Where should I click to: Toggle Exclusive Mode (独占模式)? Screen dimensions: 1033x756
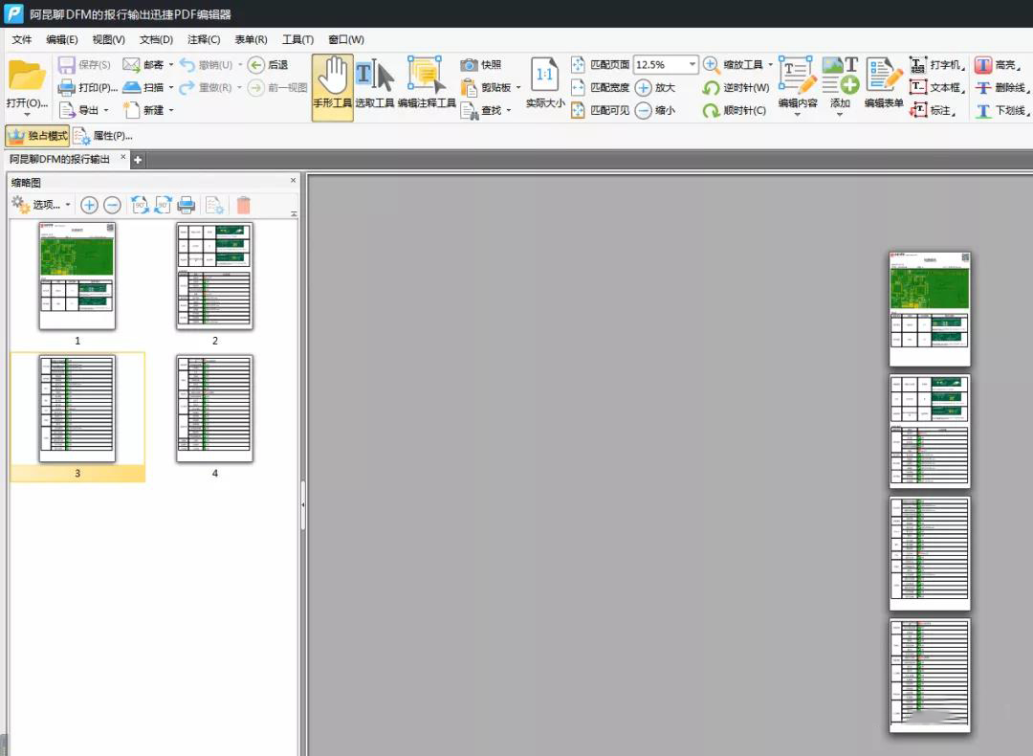37,136
